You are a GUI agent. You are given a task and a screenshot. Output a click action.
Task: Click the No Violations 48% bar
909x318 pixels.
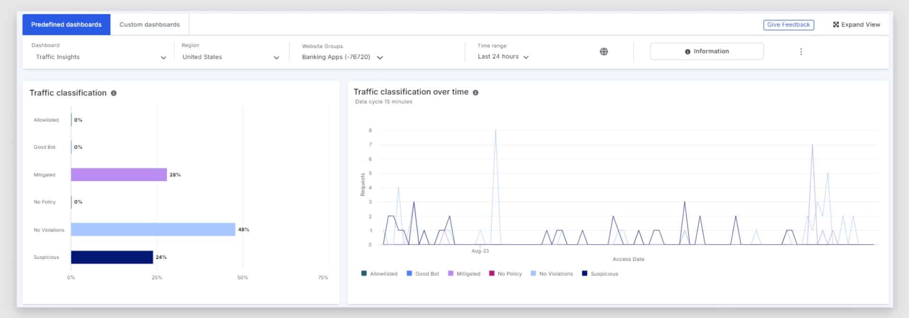[x=153, y=230]
